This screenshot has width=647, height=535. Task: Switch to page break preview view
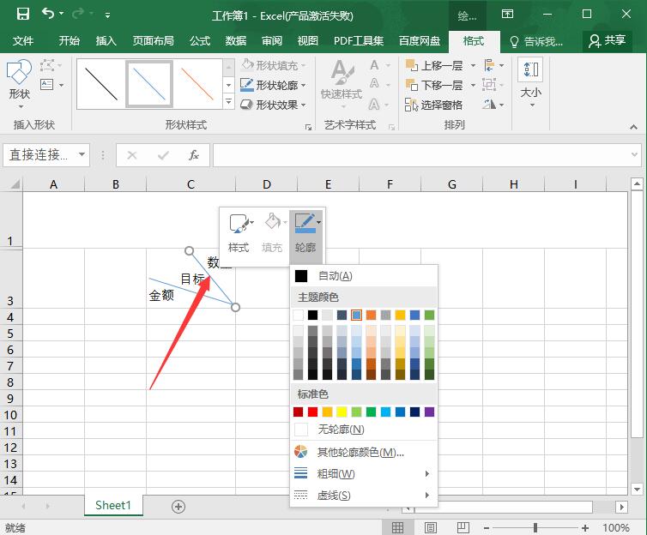[463, 528]
